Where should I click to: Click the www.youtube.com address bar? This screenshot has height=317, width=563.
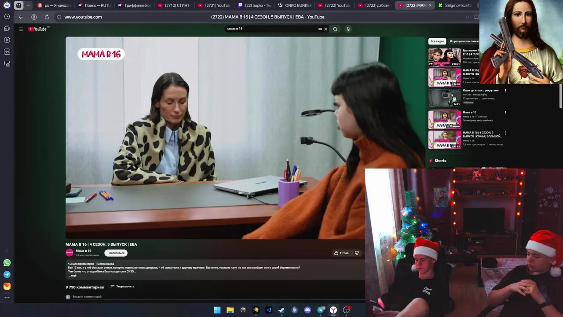coord(83,17)
